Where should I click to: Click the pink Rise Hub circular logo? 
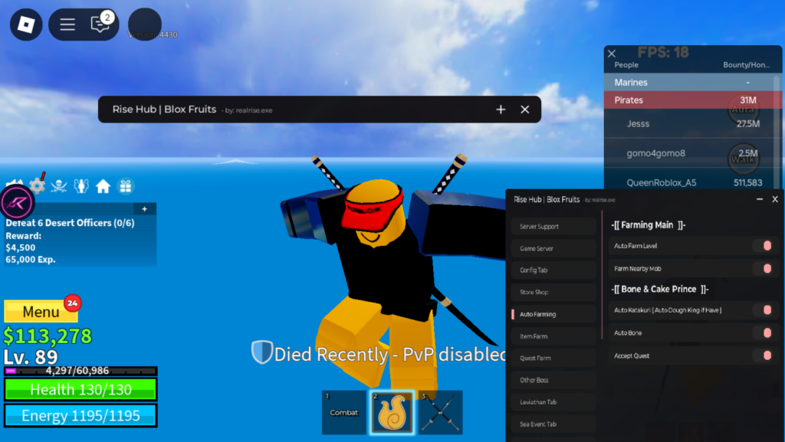pos(17,202)
